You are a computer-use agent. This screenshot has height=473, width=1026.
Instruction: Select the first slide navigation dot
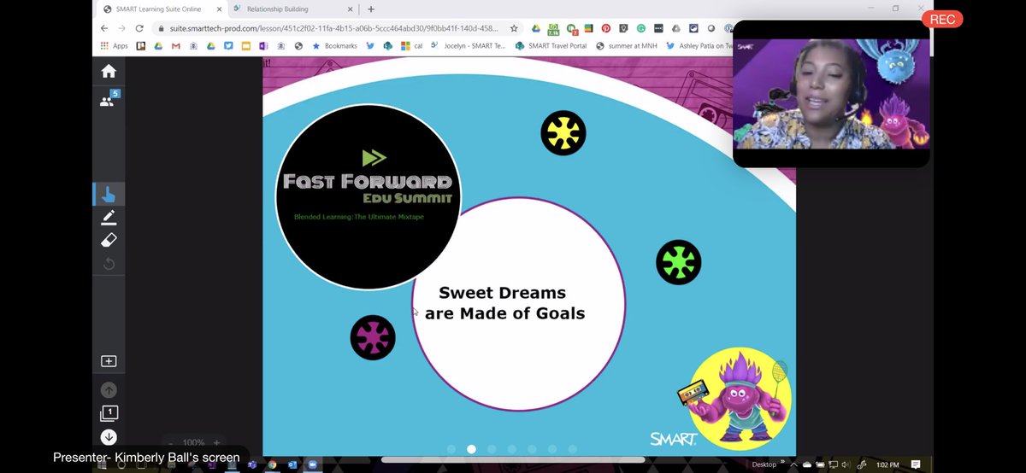(451, 449)
